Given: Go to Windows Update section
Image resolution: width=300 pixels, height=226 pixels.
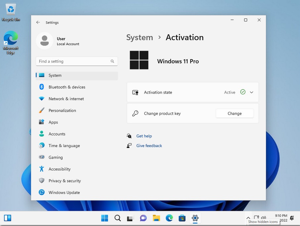Looking at the screenshot, I should coord(64,192).
